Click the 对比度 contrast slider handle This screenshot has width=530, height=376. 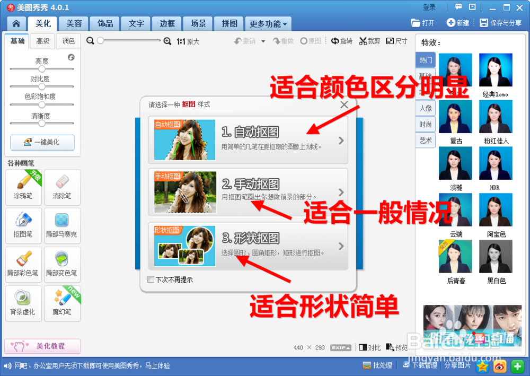point(41,86)
